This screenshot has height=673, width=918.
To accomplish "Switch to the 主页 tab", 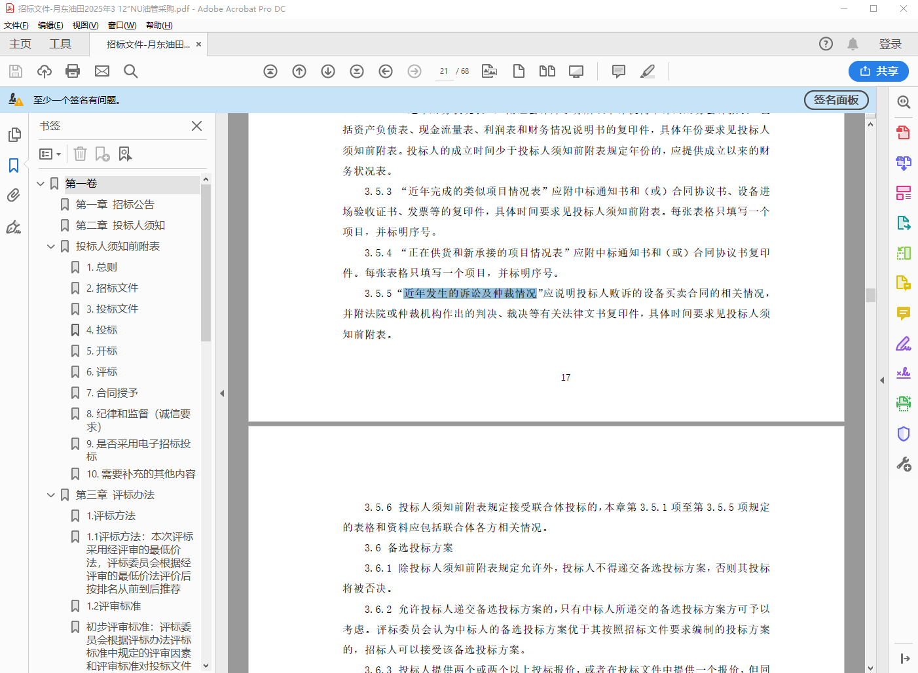I will point(20,44).
